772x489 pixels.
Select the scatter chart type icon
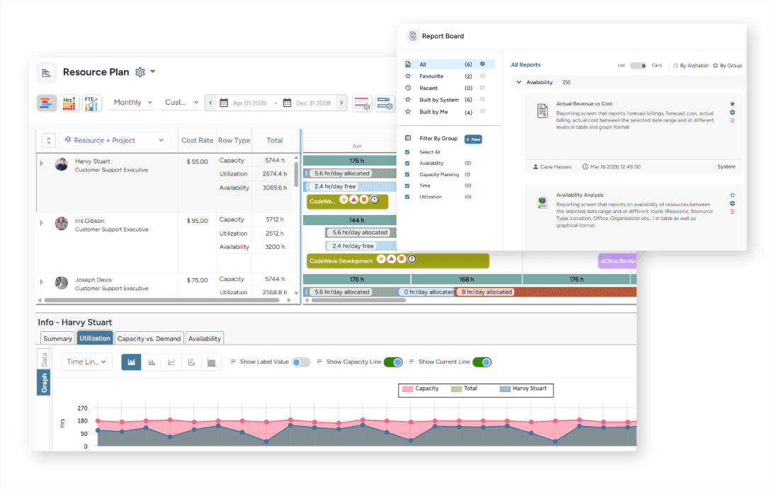click(x=191, y=362)
